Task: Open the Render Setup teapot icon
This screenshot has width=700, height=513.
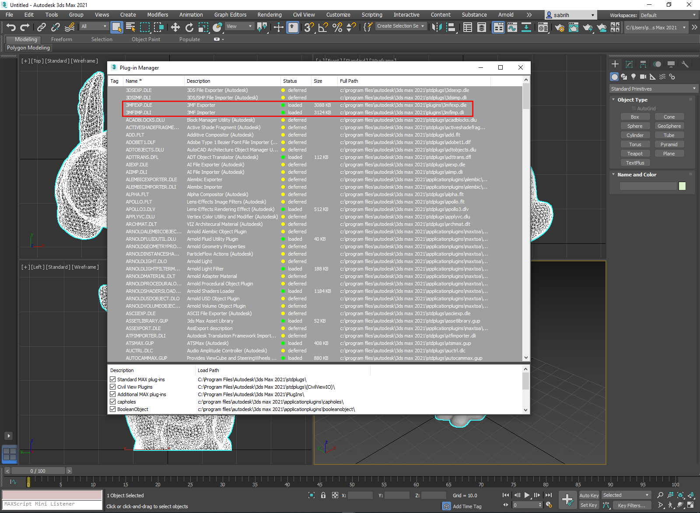Action: point(560,28)
